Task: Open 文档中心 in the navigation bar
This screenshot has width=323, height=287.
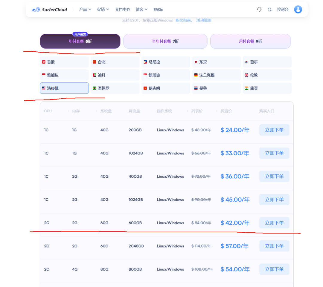Action: point(122,10)
